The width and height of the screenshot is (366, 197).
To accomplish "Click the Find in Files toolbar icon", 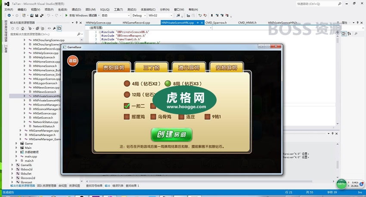I will pyautogui.click(x=178, y=15).
